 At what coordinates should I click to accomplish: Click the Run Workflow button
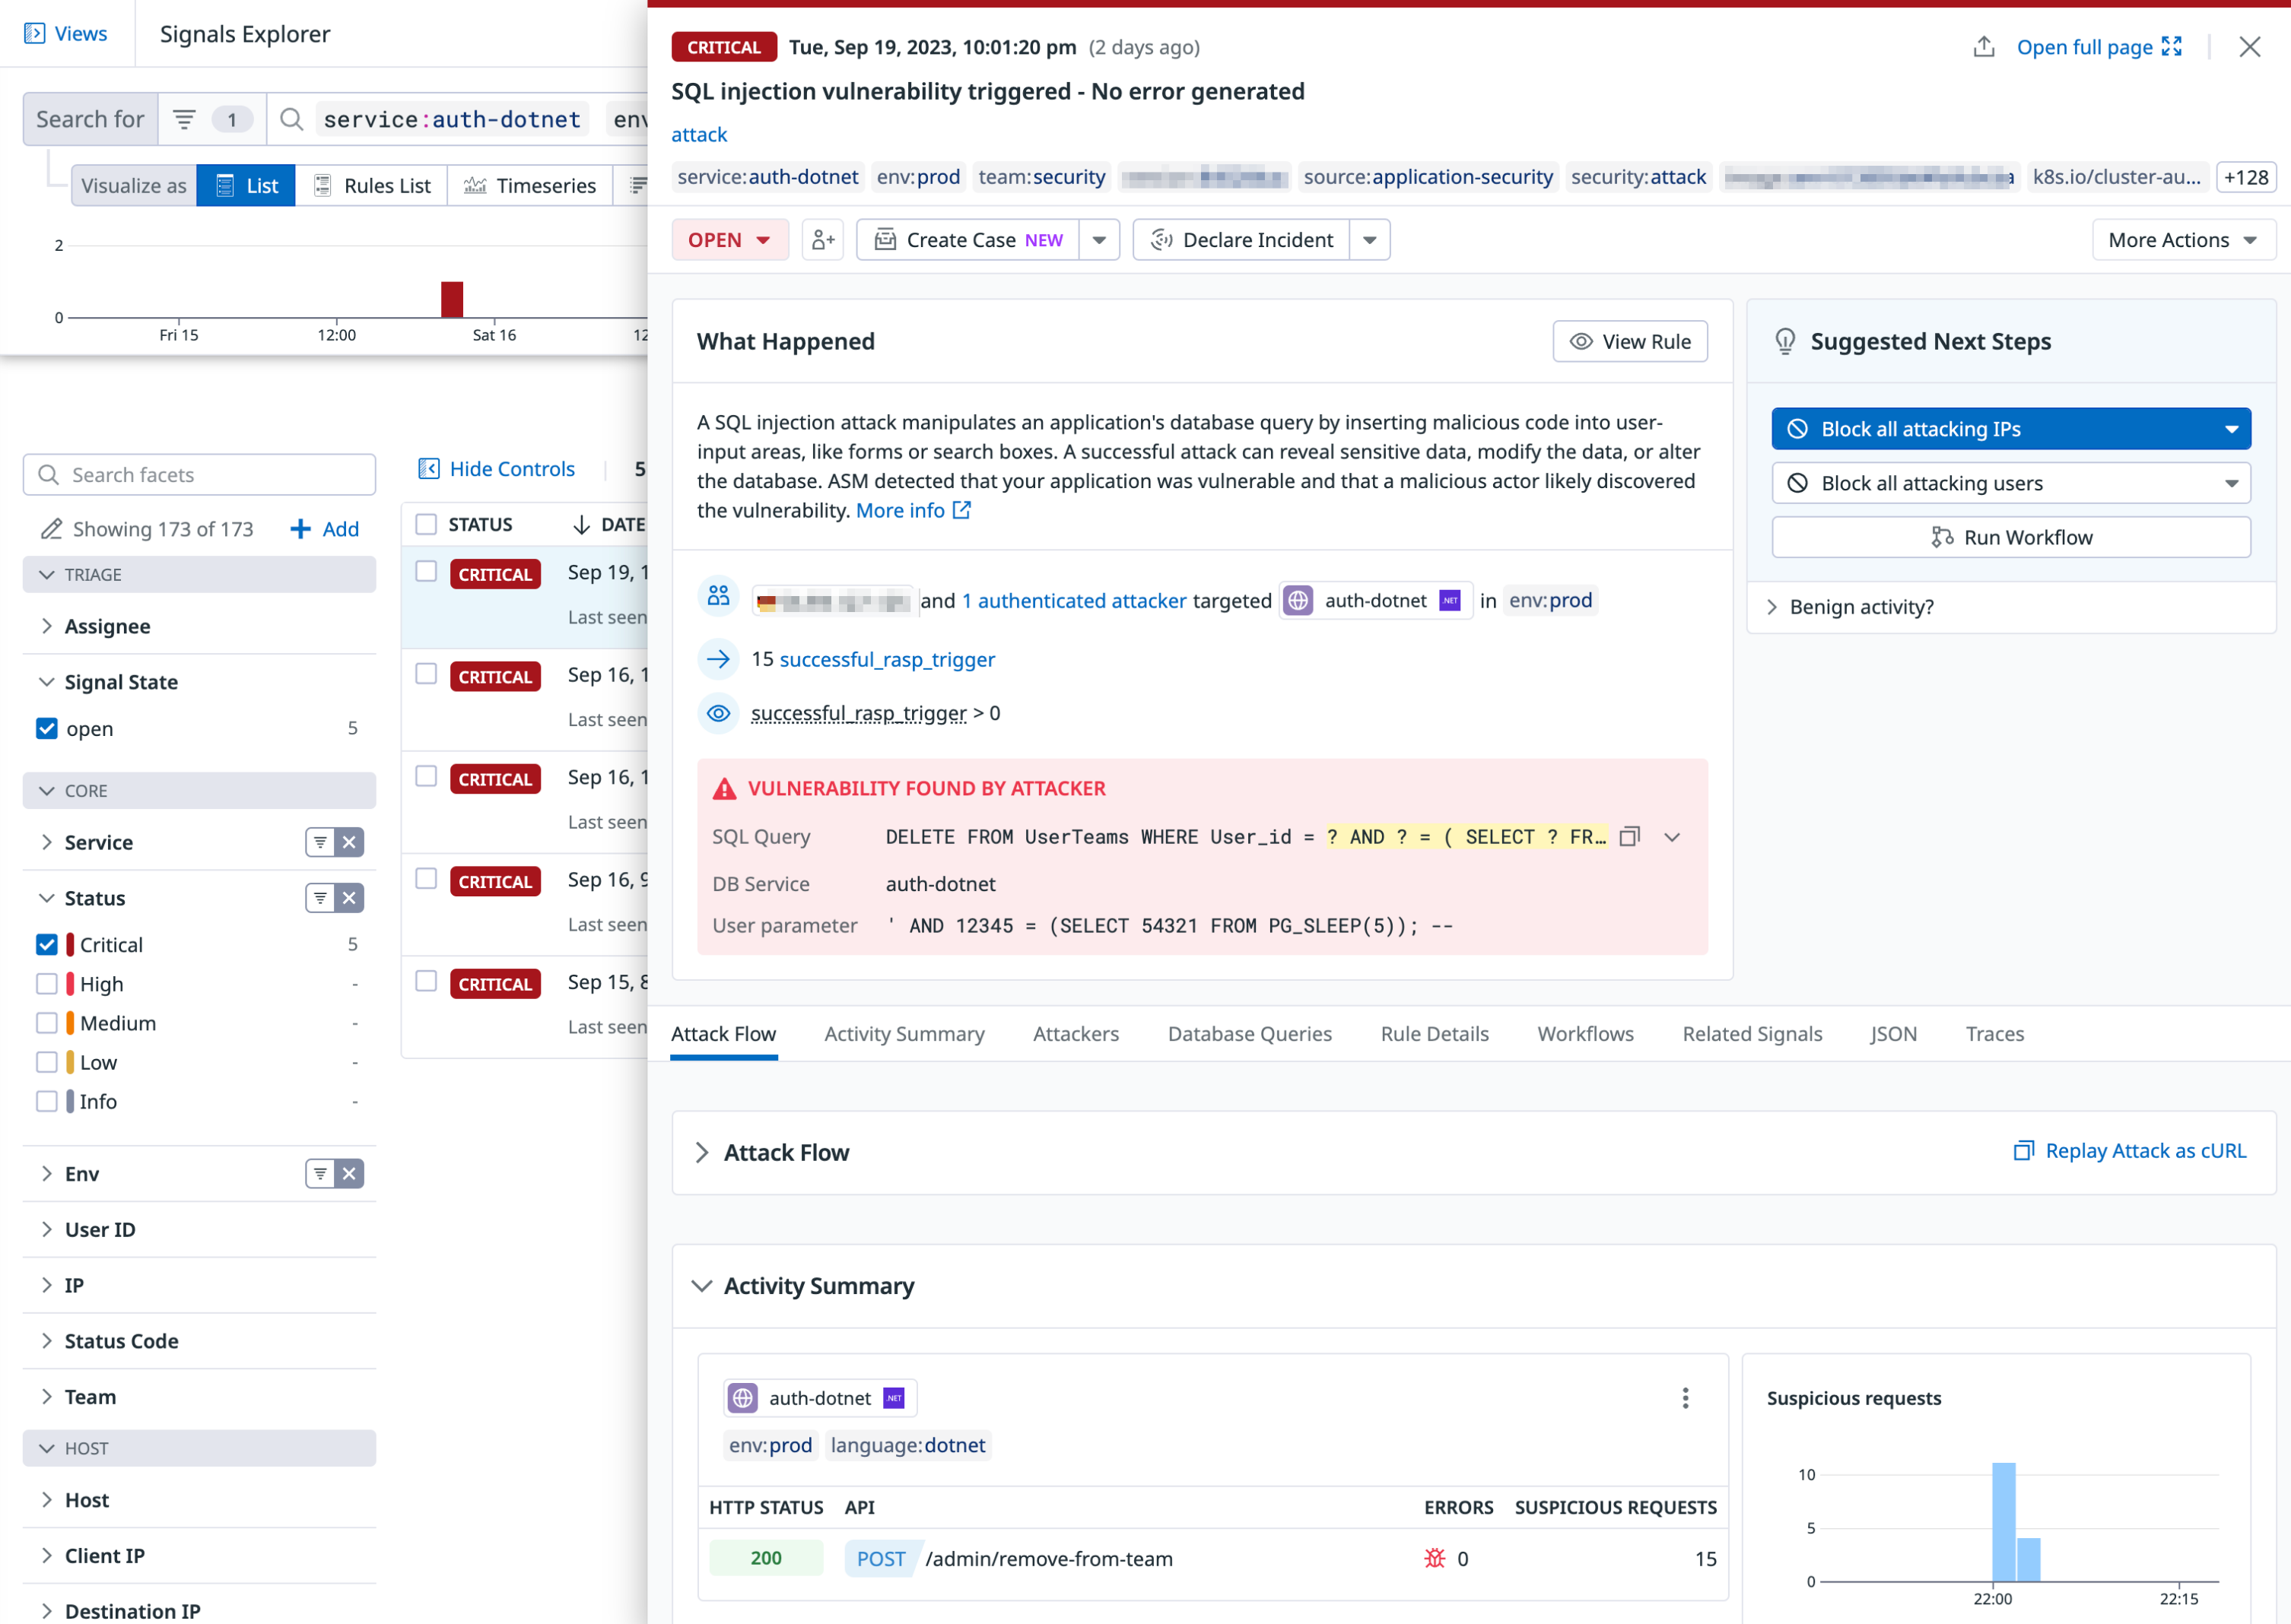click(x=2011, y=537)
